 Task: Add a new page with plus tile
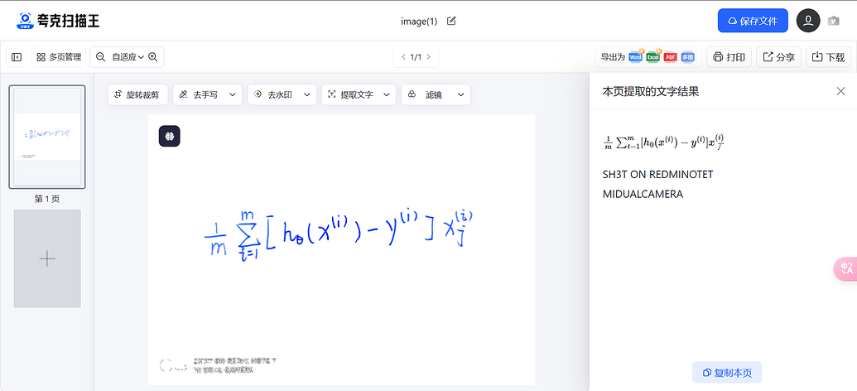pyautogui.click(x=47, y=258)
